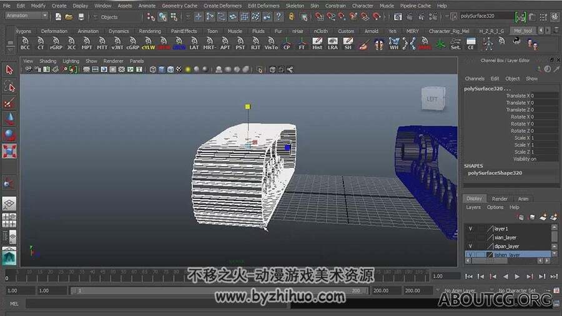The height and width of the screenshot is (316, 562).
Task: Save scene with the disk icon
Action: click(81, 16)
